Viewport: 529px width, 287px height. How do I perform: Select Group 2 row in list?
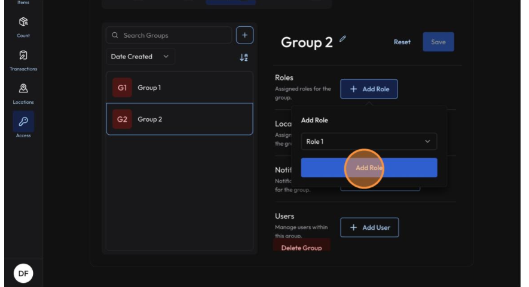click(x=179, y=119)
